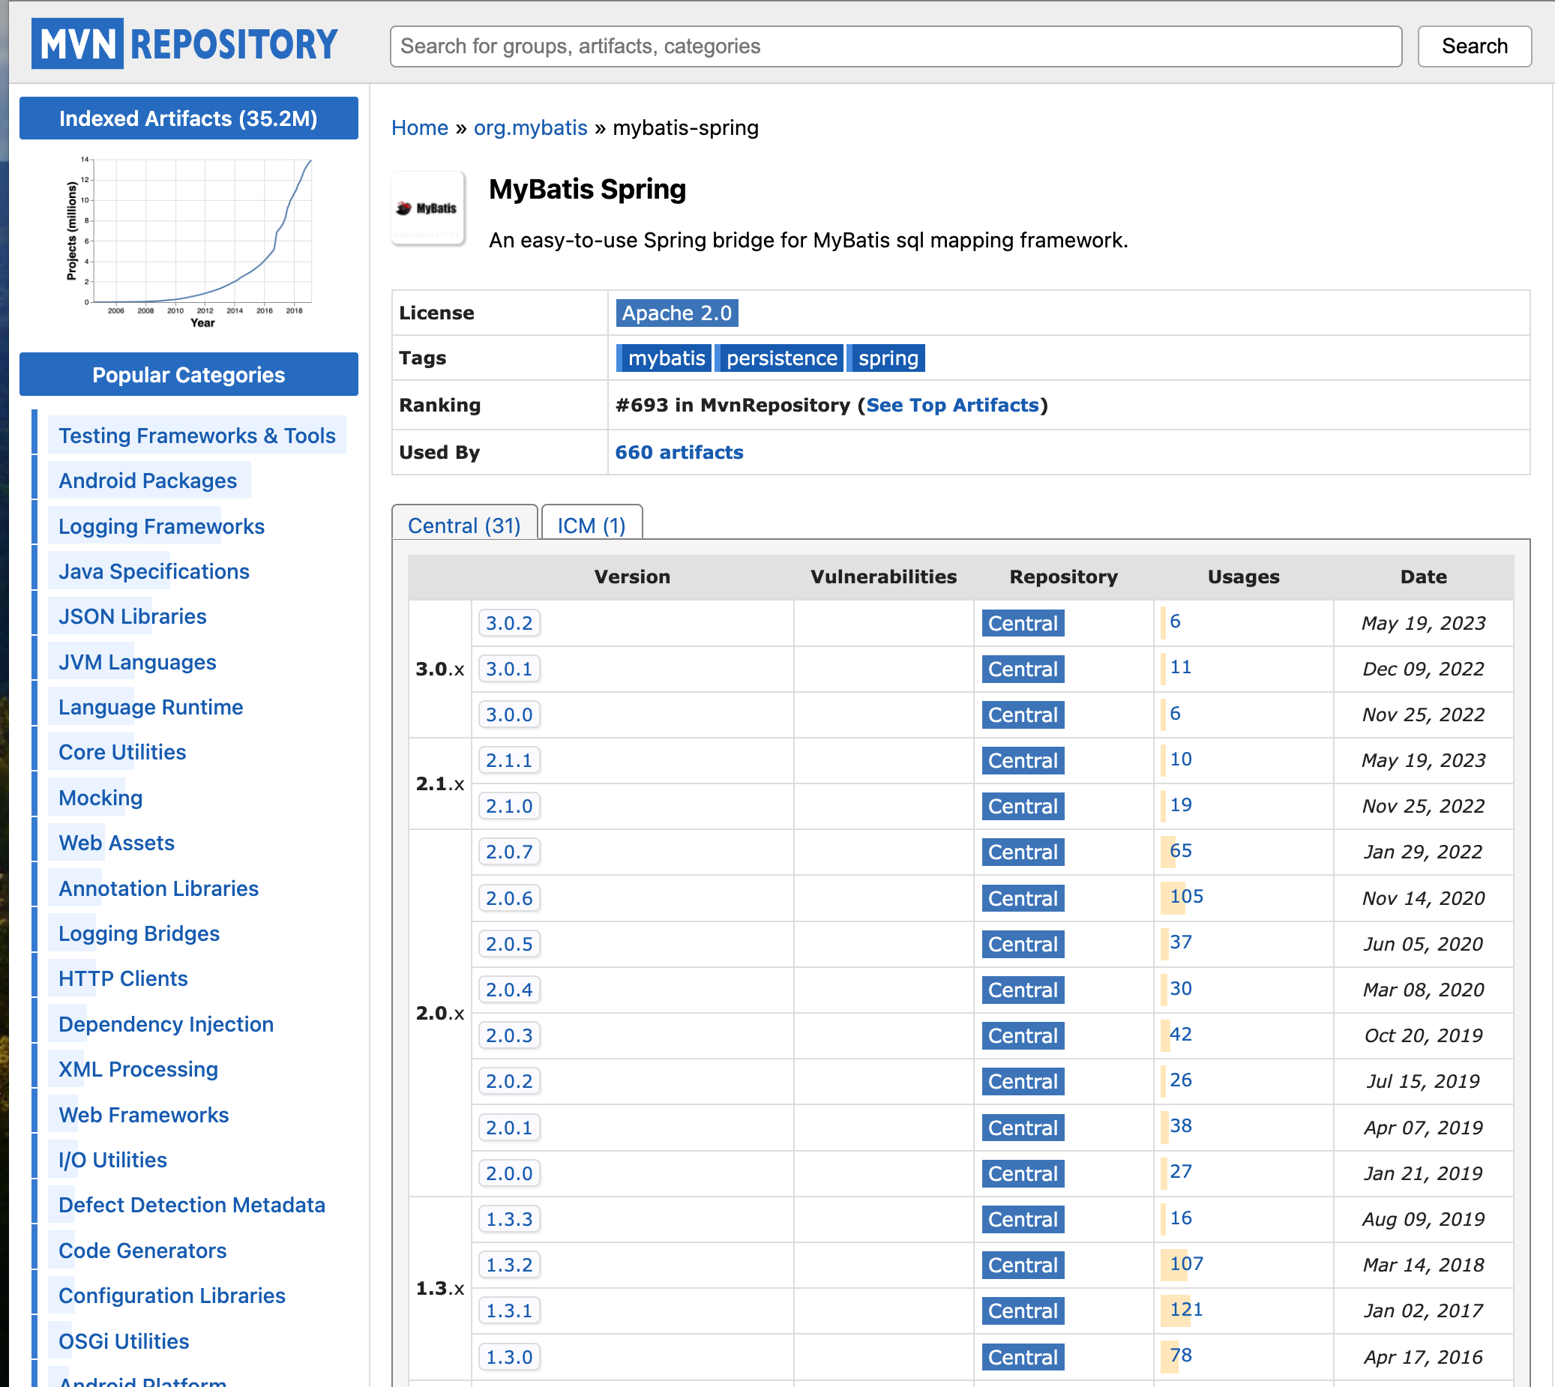Click the 105 usages link for 2.0.6

click(x=1186, y=897)
